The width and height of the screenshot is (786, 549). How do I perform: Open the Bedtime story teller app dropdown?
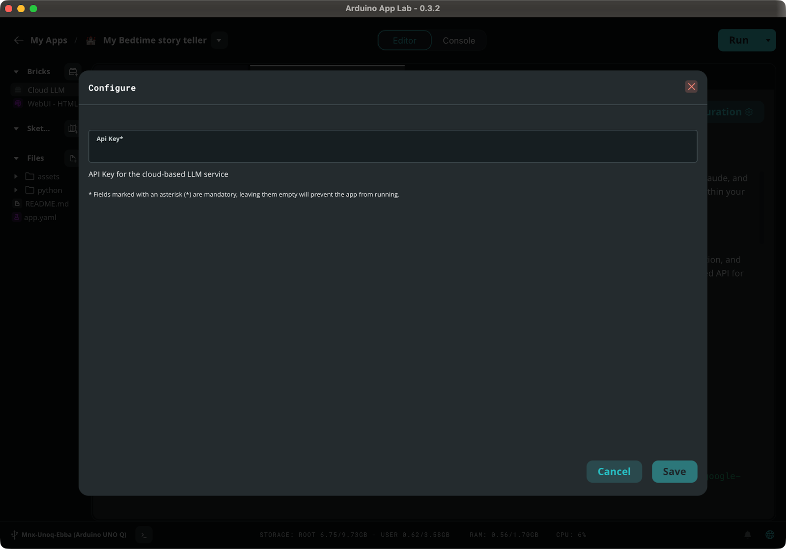[x=219, y=40]
